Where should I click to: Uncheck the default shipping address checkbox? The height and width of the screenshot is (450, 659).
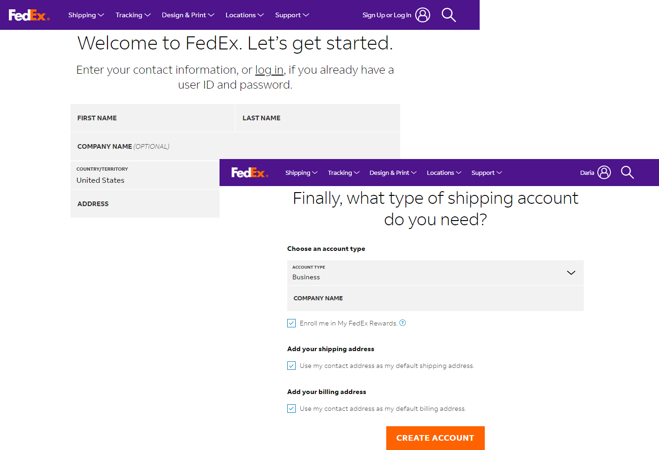pyautogui.click(x=291, y=366)
